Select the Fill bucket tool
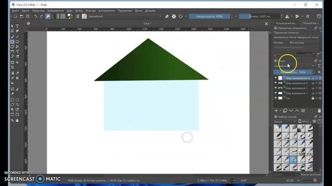The height and width of the screenshot is (186, 332). click(x=12, y=83)
